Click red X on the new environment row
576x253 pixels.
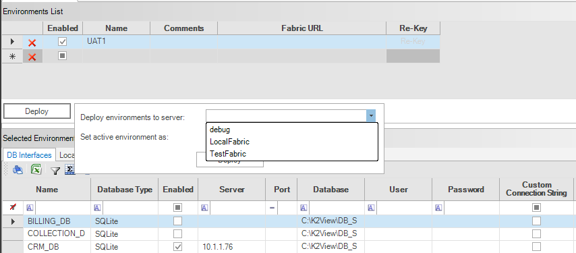32,57
